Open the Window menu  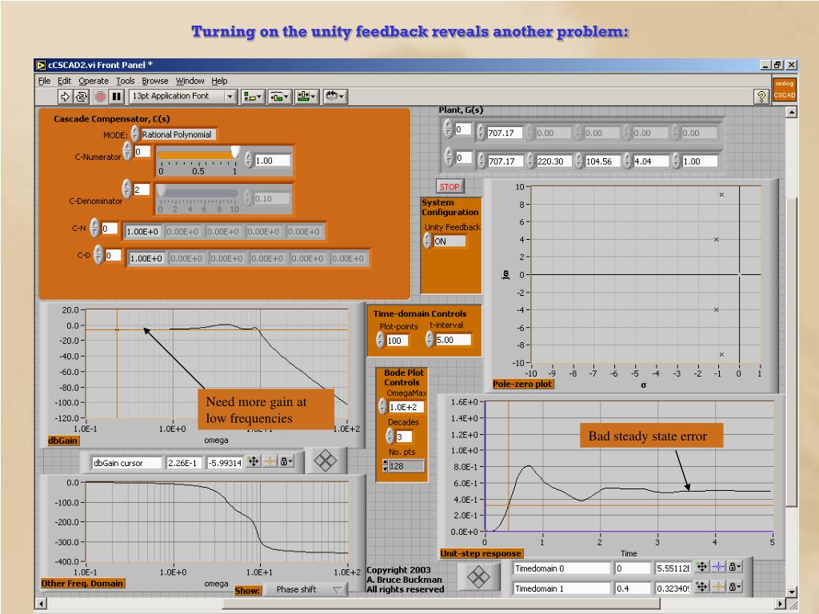point(190,81)
